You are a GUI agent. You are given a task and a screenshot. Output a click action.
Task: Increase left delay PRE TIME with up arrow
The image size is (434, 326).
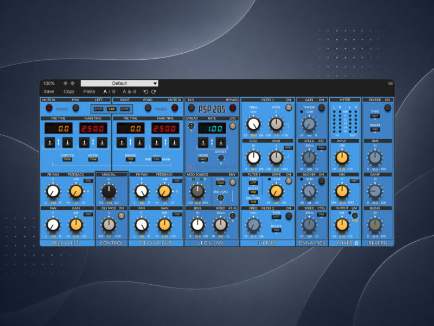[x=50, y=142]
